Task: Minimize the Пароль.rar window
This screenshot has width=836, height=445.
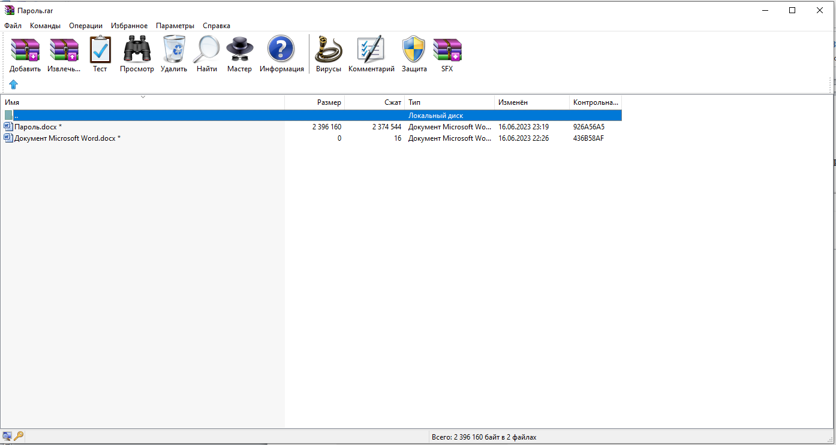Action: point(765,10)
